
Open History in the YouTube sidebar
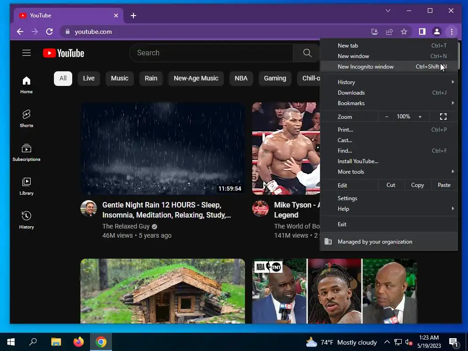[x=27, y=220]
